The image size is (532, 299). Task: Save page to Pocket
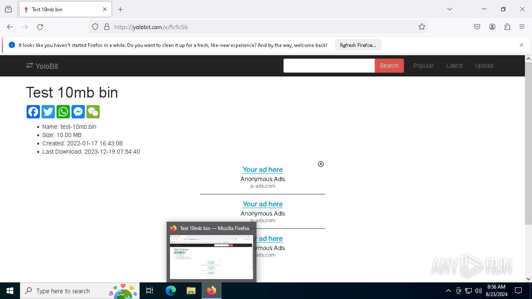point(477,27)
